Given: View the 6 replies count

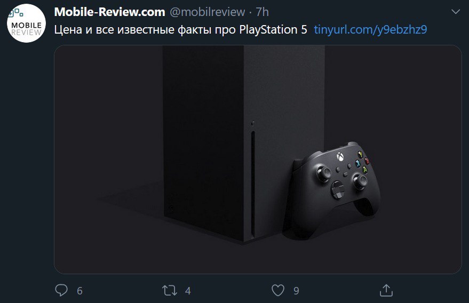Looking at the screenshot, I should 80,291.
